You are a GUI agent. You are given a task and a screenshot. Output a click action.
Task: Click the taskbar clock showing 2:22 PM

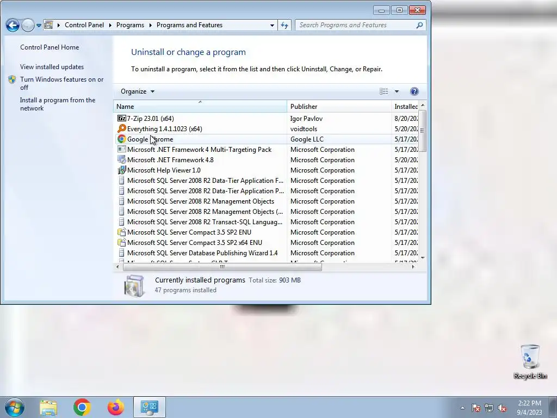529,408
